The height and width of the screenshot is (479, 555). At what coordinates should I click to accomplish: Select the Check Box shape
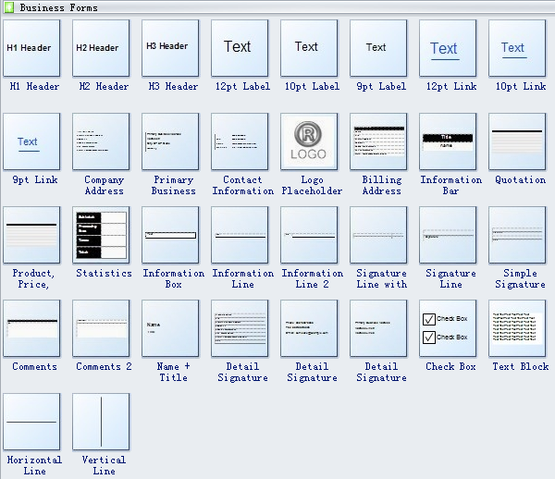[x=448, y=328]
